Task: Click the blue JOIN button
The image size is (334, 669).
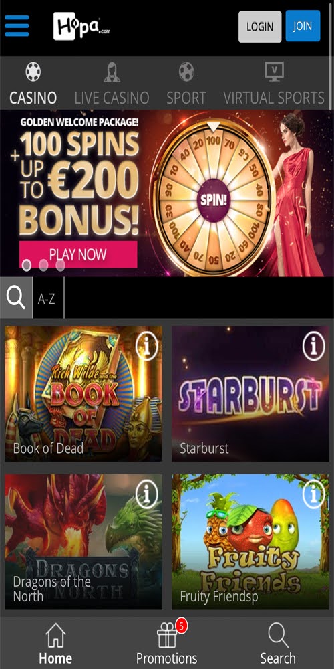Action: pos(303,26)
